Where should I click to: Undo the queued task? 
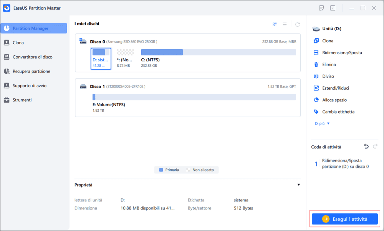coord(366,147)
